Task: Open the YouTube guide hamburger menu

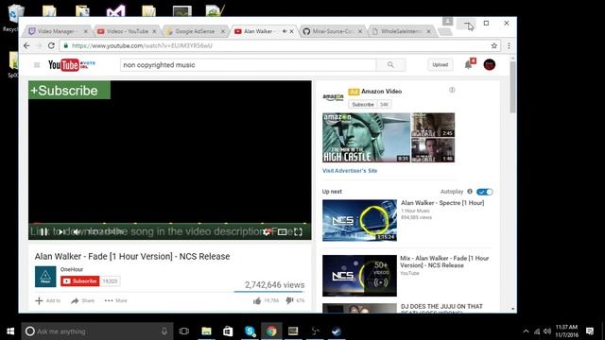Action: click(x=37, y=65)
